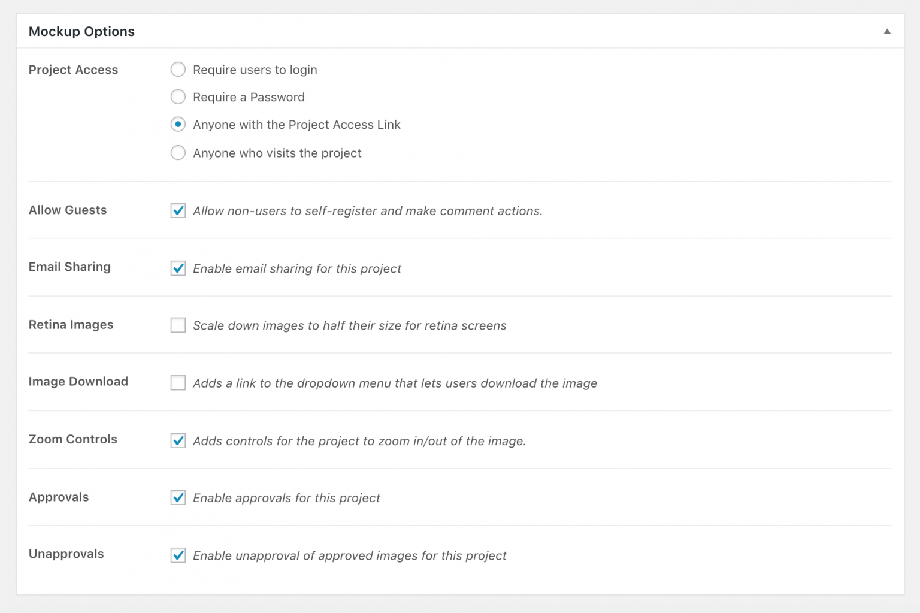Choose the "Require a Password" access option
The width and height of the screenshot is (920, 613).
178,96
